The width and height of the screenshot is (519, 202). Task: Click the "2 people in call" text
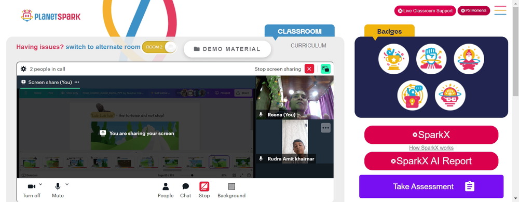pos(48,69)
